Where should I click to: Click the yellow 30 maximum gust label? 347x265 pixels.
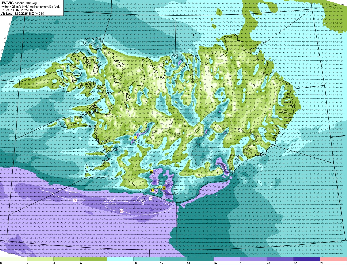pos(164,188)
